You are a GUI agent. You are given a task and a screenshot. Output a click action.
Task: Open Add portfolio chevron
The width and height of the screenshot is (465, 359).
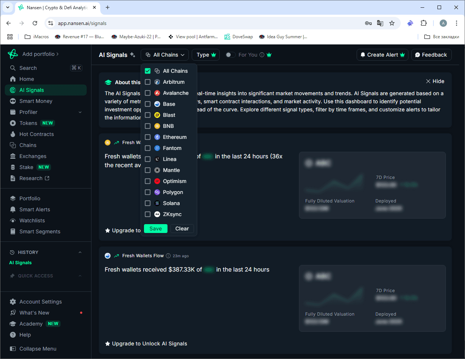click(57, 54)
